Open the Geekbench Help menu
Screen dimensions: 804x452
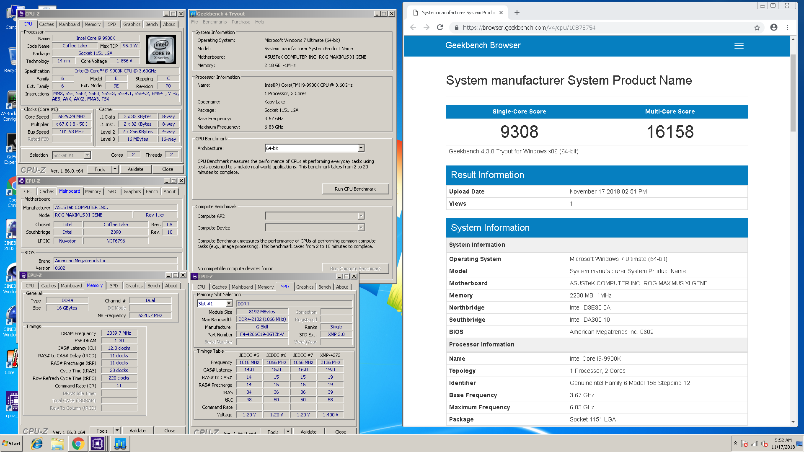(259, 22)
